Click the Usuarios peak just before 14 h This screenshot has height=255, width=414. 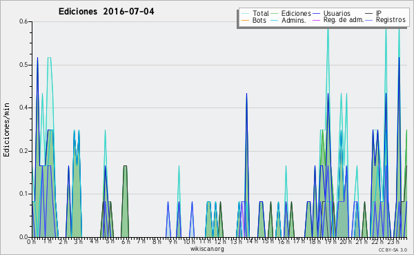pyautogui.click(x=246, y=94)
